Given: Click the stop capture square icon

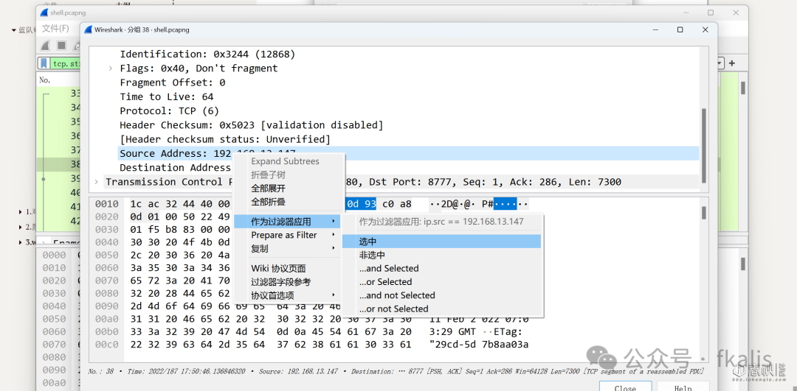Looking at the screenshot, I should [61, 46].
